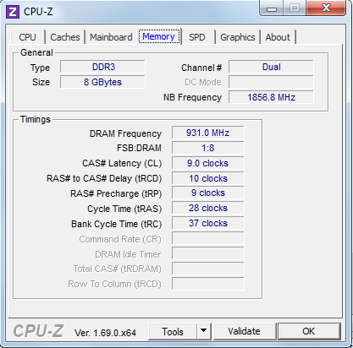Click the 8 GBytes size value
The width and height of the screenshot is (353, 348).
coord(102,82)
